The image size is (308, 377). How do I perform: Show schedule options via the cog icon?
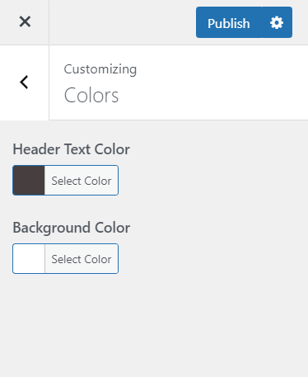[277, 22]
